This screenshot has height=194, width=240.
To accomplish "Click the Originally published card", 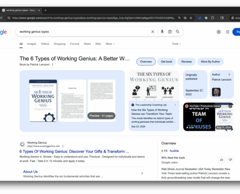I will (x=195, y=84).
